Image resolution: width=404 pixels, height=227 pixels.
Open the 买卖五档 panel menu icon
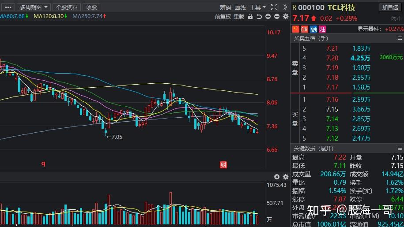(400, 38)
